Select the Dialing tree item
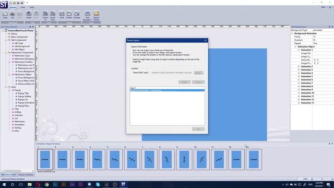Screen dimensions: 334x188 pyautogui.click(x=18, y=127)
